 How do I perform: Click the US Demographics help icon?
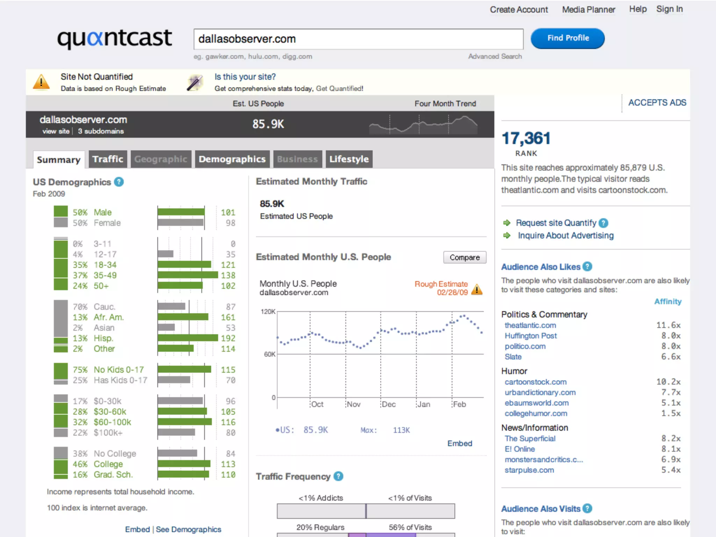119,182
